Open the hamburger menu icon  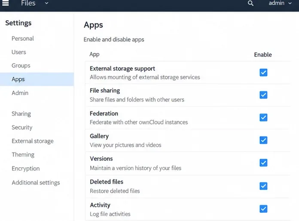(x=5, y=3)
